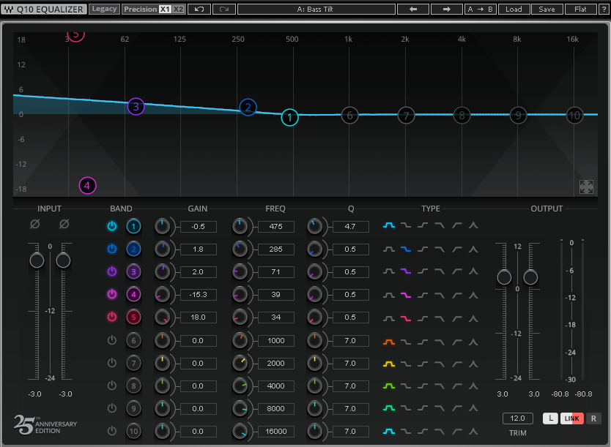The height and width of the screenshot is (447, 611).
Task: Select band 4 node on the graph
Action: (x=87, y=186)
